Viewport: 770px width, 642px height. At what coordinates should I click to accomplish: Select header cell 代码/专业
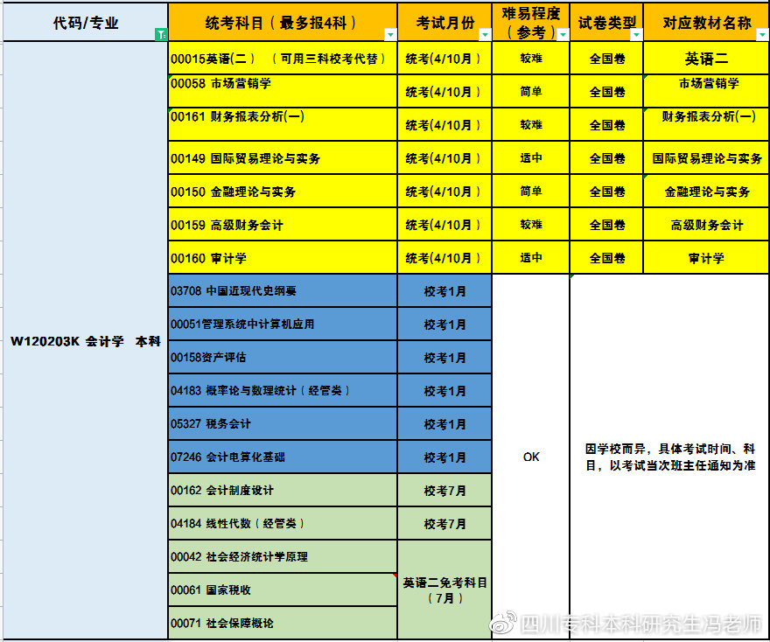point(86,22)
